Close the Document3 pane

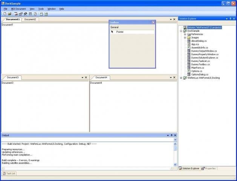[86, 77]
